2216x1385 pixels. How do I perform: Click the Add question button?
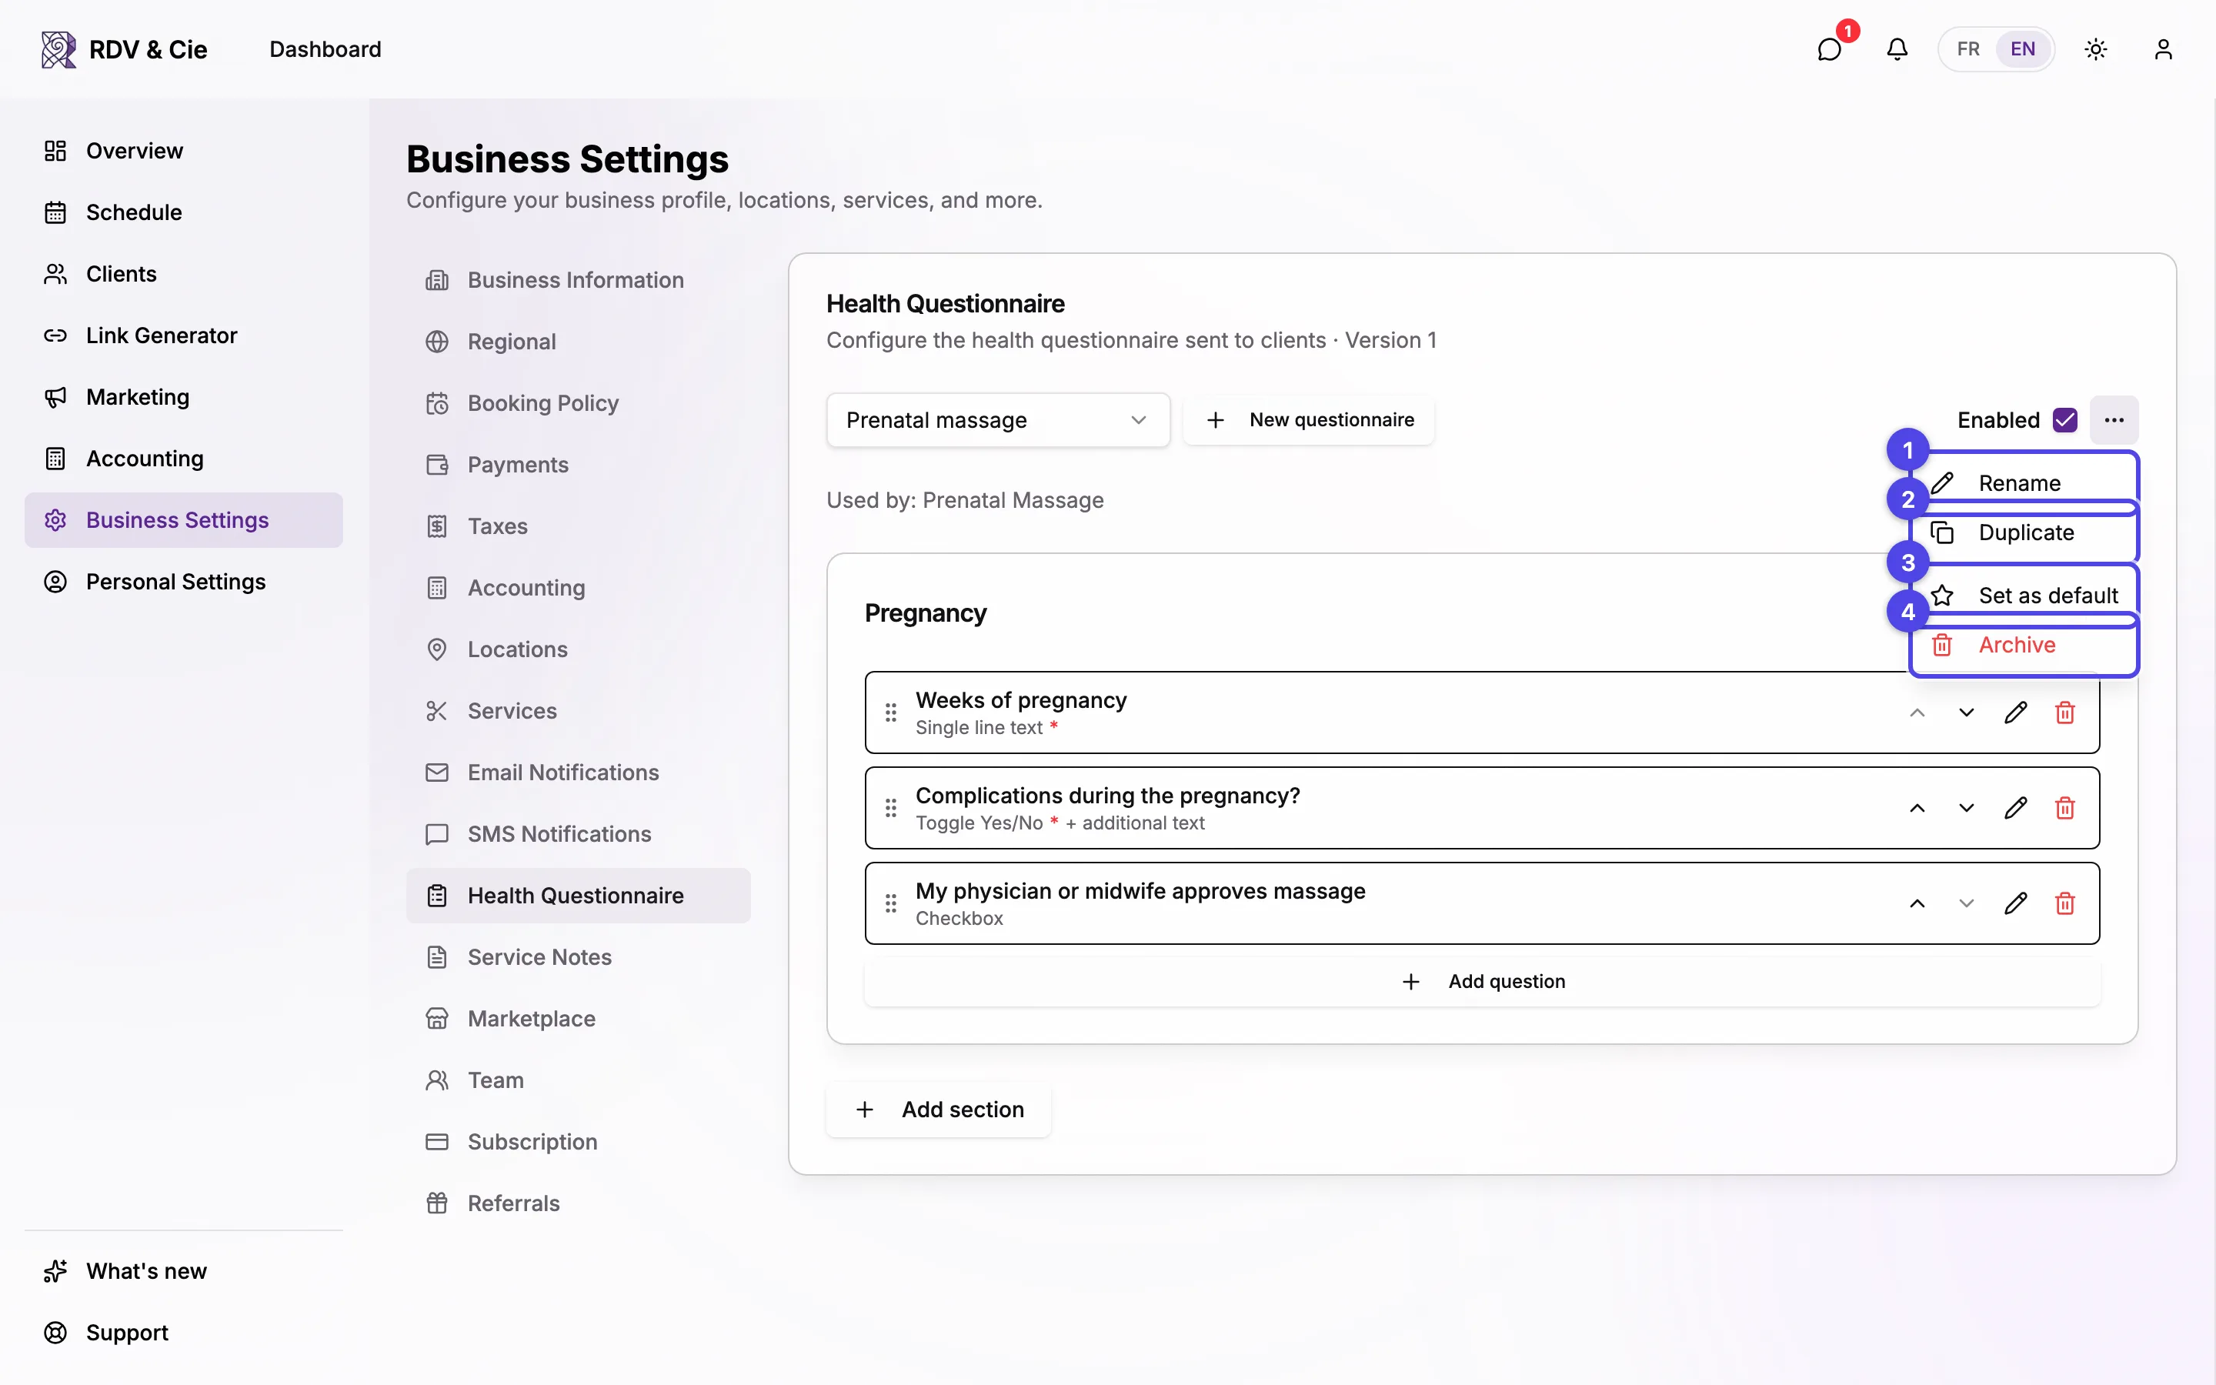pyautogui.click(x=1482, y=981)
